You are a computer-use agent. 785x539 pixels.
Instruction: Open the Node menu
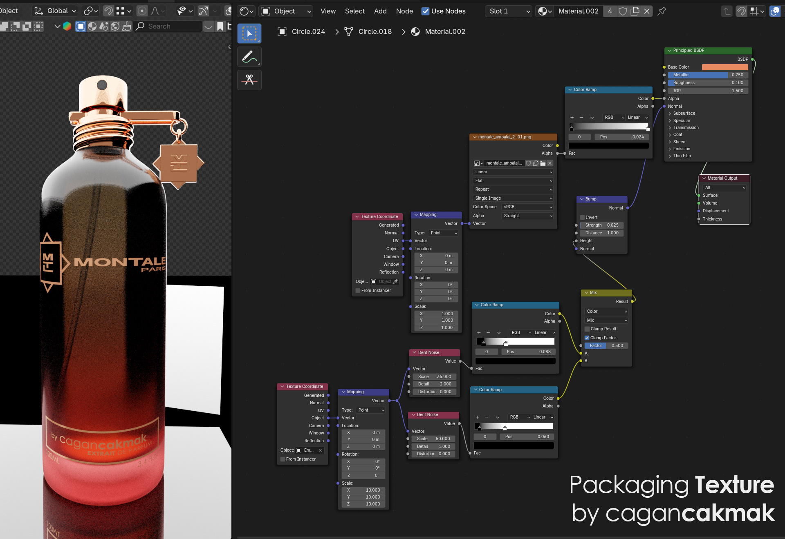[404, 11]
